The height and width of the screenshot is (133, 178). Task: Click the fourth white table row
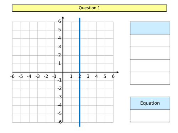pyautogui.click(x=150, y=78)
